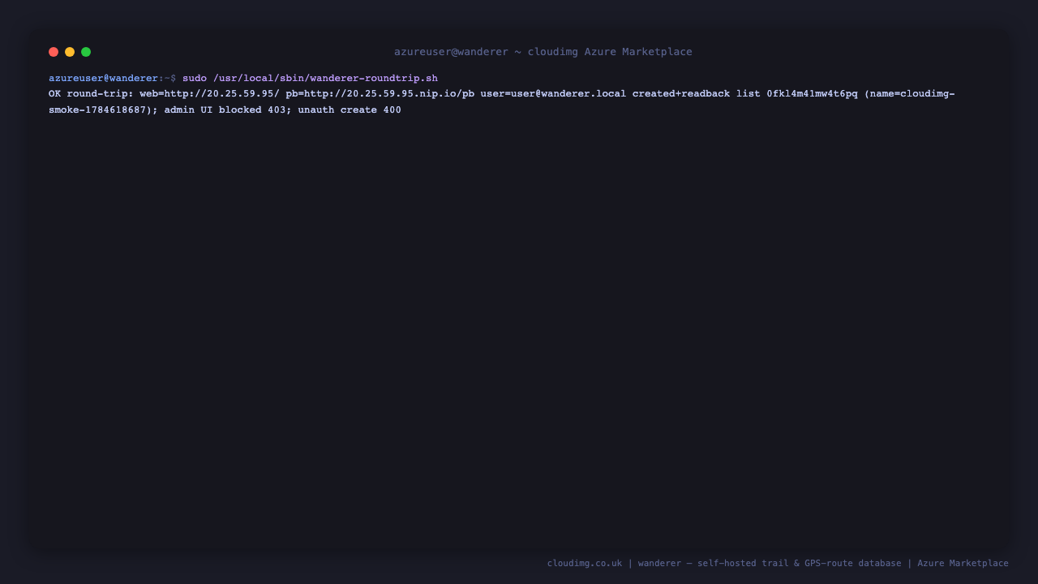Click the web URL 'http://20.25.59.95/'
Image resolution: width=1038 pixels, height=584 pixels.
221,94
